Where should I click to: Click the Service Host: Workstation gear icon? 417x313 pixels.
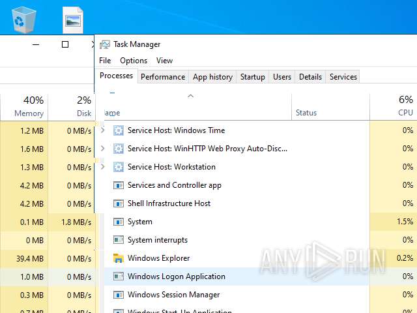click(119, 167)
